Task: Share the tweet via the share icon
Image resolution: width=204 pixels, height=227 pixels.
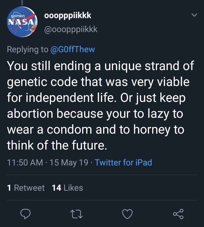Action: tap(178, 214)
